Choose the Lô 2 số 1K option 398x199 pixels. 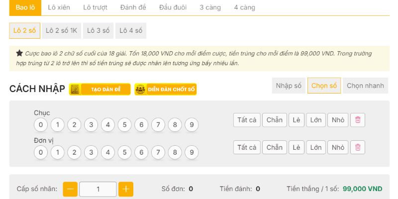(61, 30)
